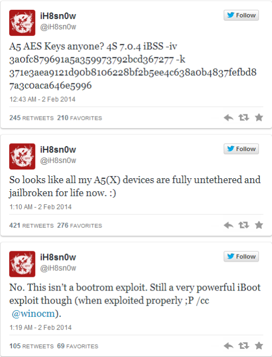Reply to the A5 AES Keys tweet
Image resolution: width=272 pixels, height=357 pixels.
point(228,118)
